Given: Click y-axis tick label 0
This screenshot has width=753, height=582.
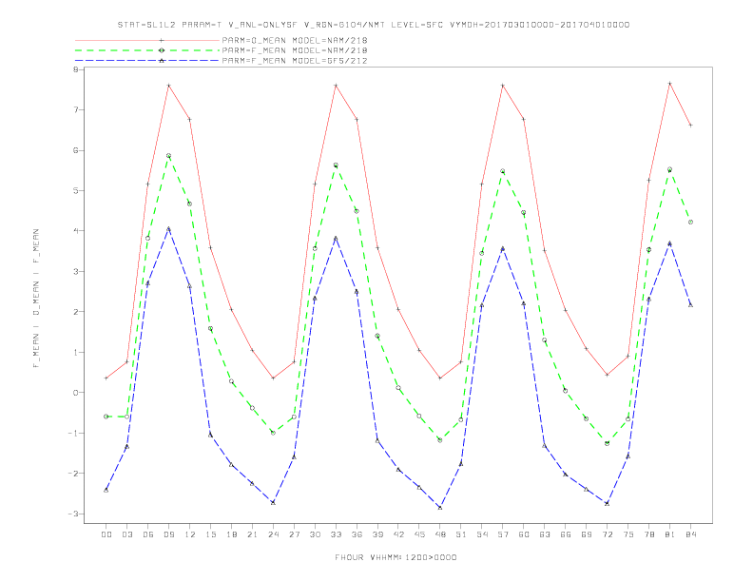Looking at the screenshot, I should pyautogui.click(x=75, y=393).
